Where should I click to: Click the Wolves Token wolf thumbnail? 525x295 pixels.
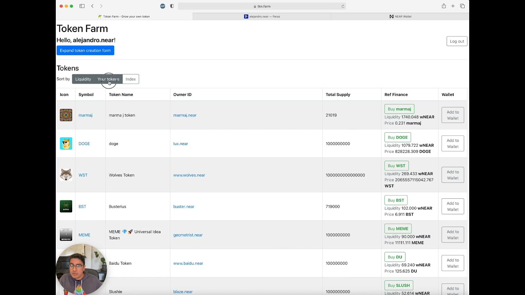tap(66, 175)
